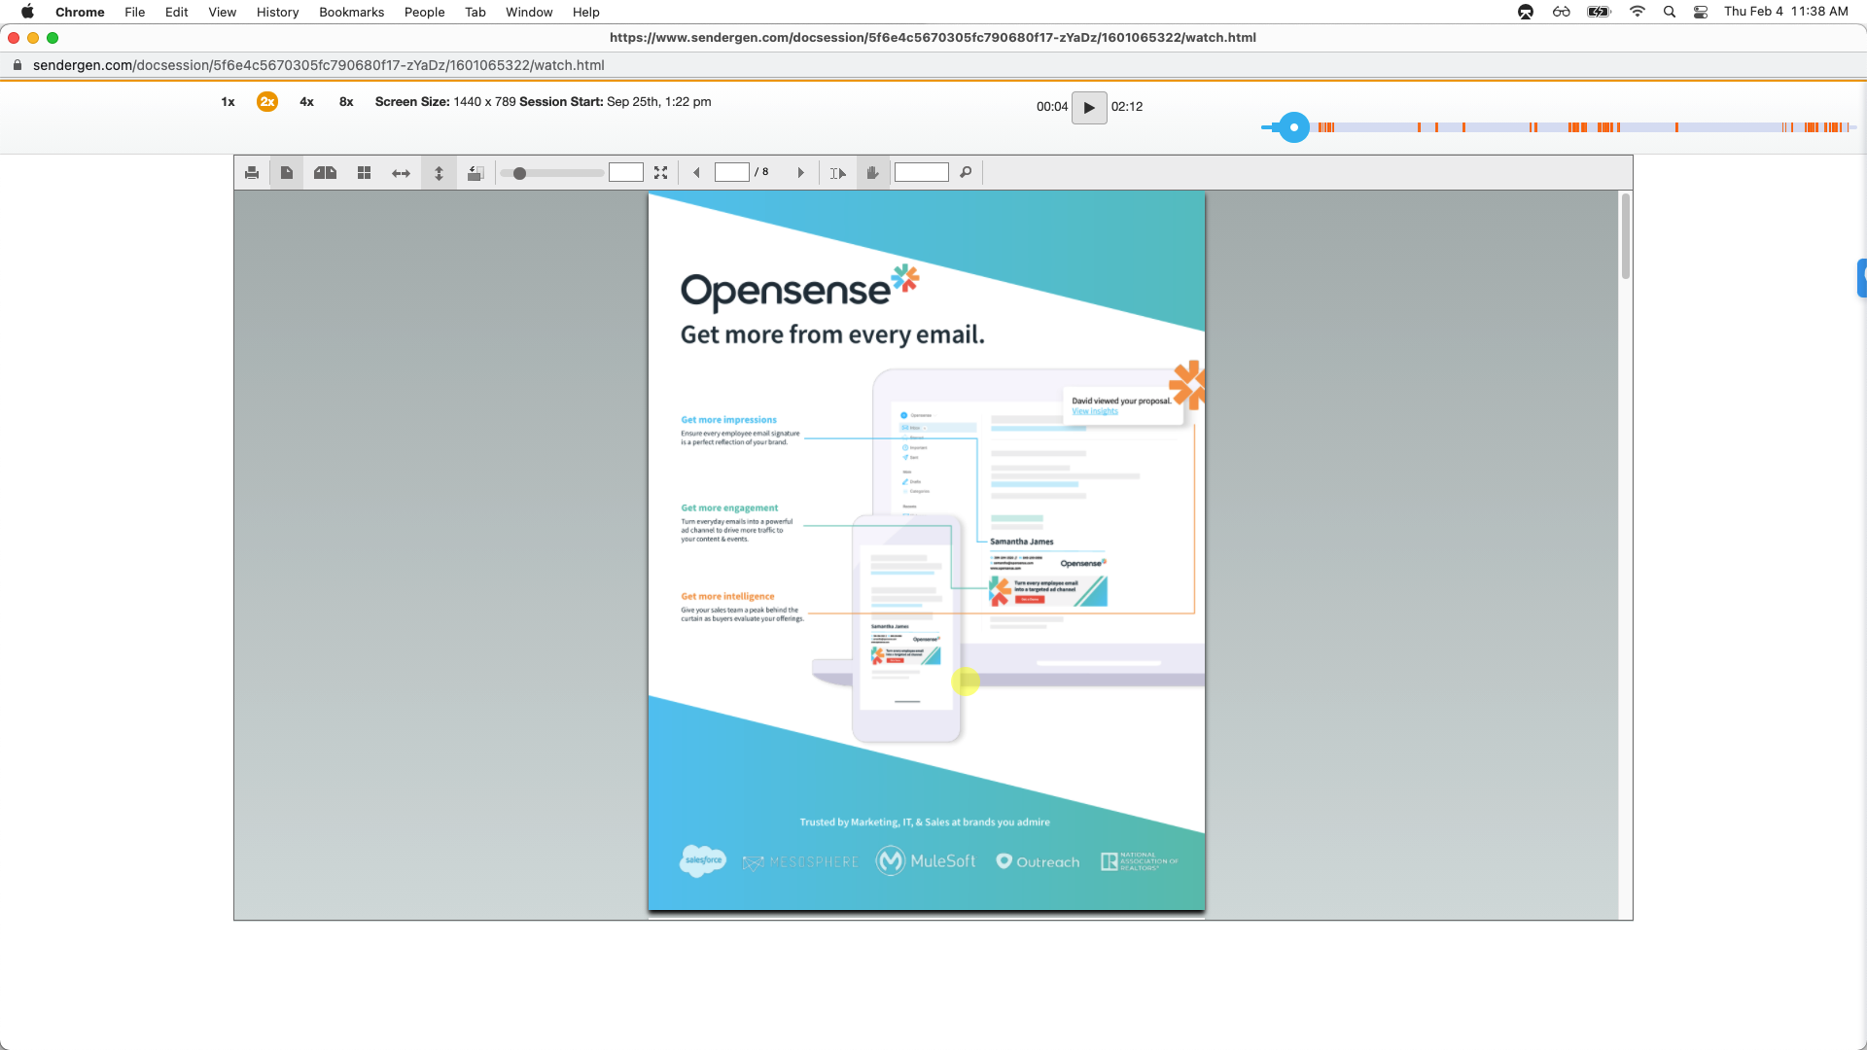Screen dimensions: 1867x1050
Task: Click the Wi-Fi status icon
Action: [x=1638, y=12]
